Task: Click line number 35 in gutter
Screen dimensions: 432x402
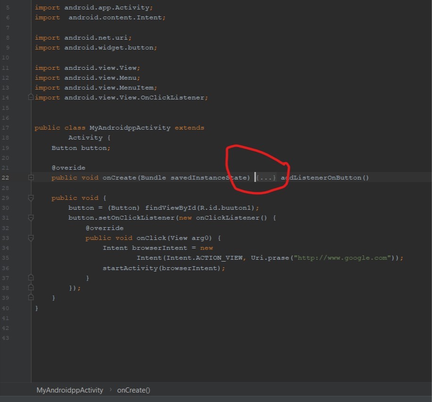Action: pyautogui.click(x=6, y=258)
